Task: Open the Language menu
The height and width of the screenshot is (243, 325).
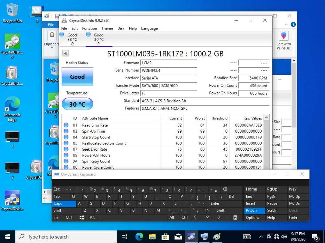Action: pos(149,28)
